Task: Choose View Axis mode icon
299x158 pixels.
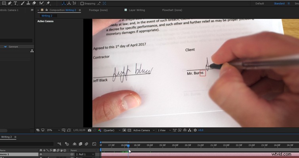Action: pyautogui.click(x=74, y=4)
